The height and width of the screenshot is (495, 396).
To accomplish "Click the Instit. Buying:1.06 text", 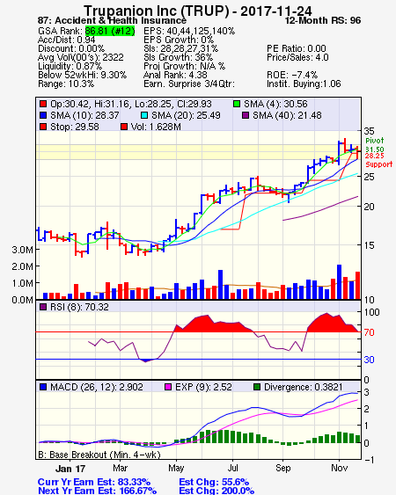I will [304, 84].
